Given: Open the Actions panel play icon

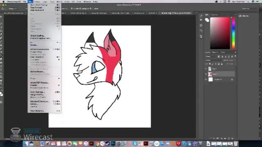Looking at the screenshot, I should coord(201,20).
